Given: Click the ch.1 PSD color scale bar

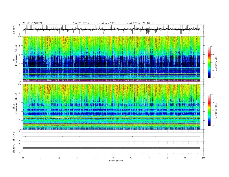Looking at the screenshot, I should [209, 62].
